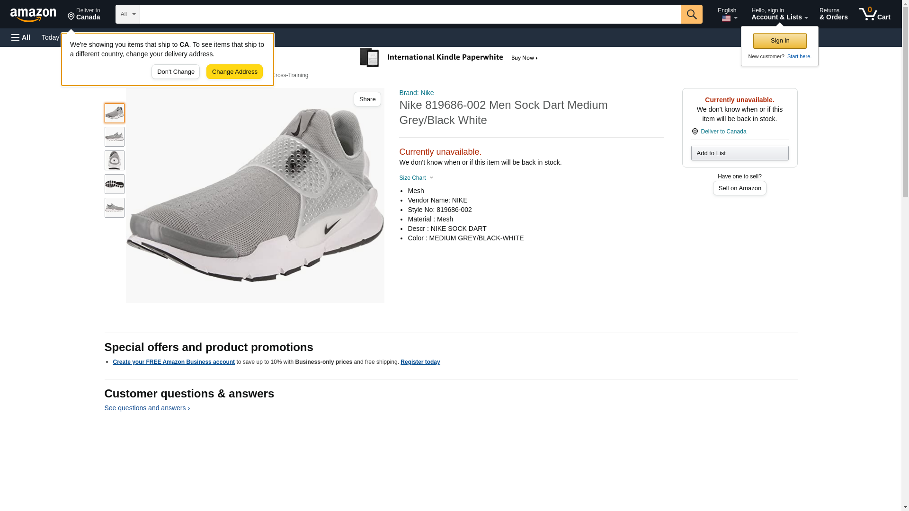Open Returns & Orders
Image resolution: width=909 pixels, height=511 pixels.
tap(833, 14)
